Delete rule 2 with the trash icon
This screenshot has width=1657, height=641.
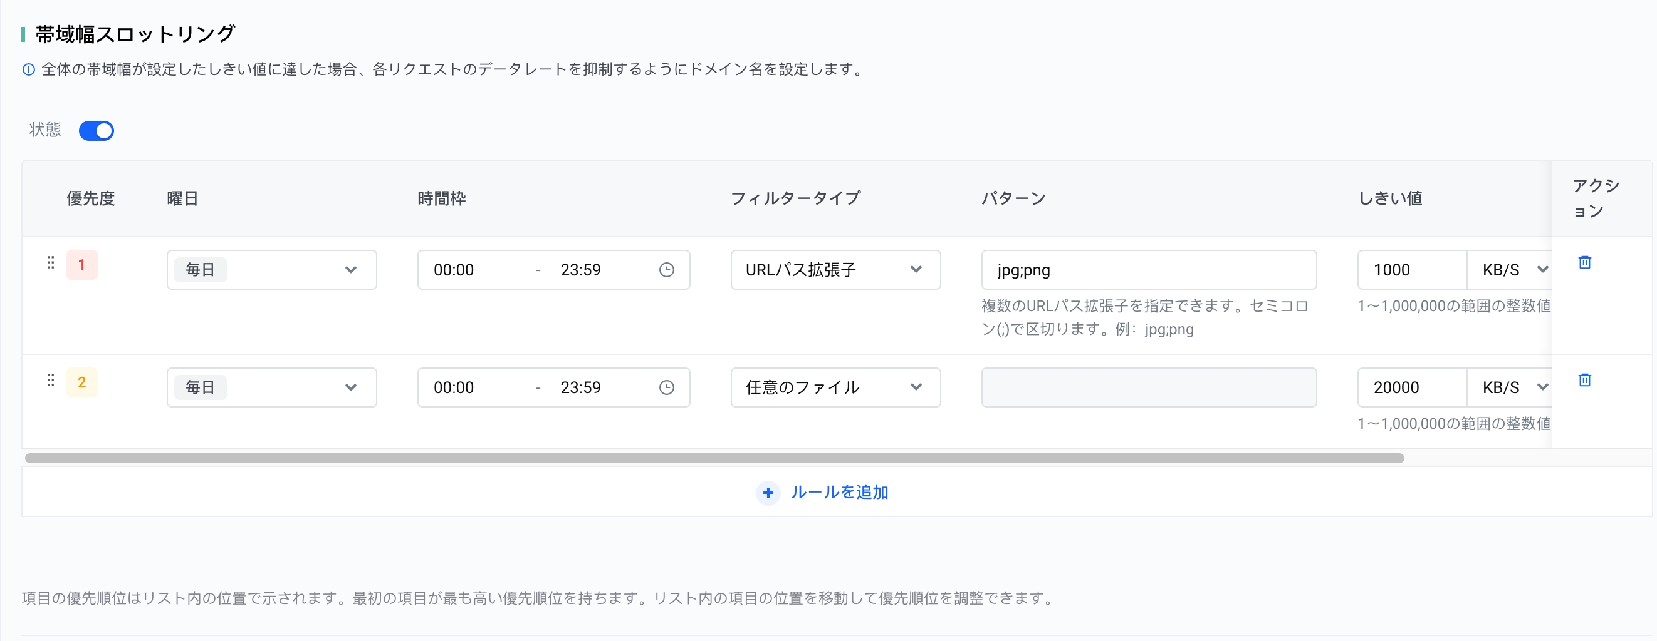(x=1585, y=379)
